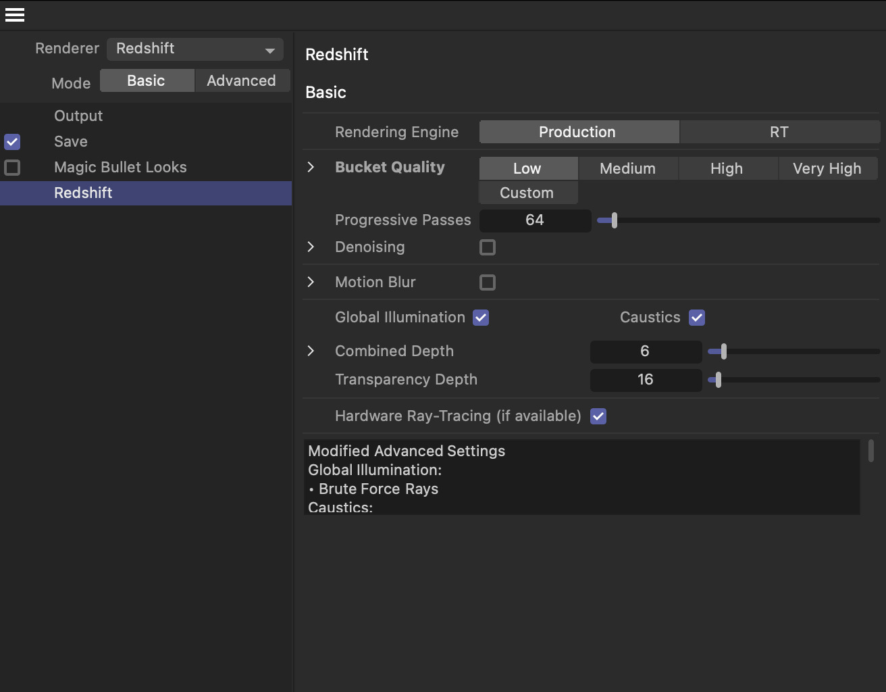Viewport: 886px width, 692px height.
Task: Click the 'Transparency Depth' label
Action: pyautogui.click(x=407, y=379)
